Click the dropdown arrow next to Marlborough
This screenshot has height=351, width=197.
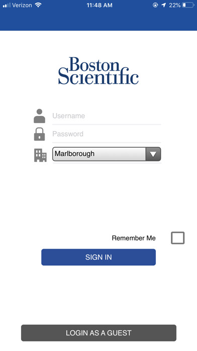[x=153, y=154]
